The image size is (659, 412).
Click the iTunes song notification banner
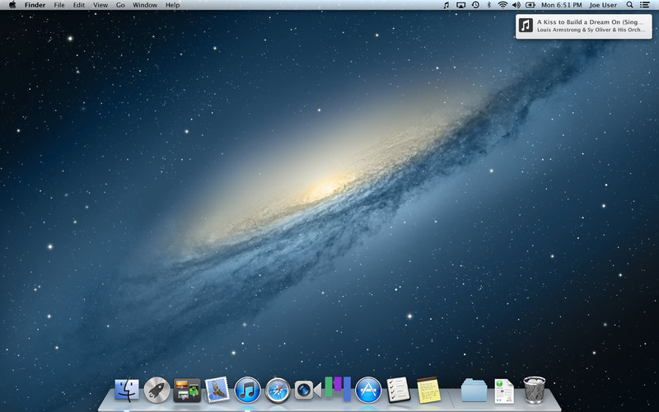(584, 26)
